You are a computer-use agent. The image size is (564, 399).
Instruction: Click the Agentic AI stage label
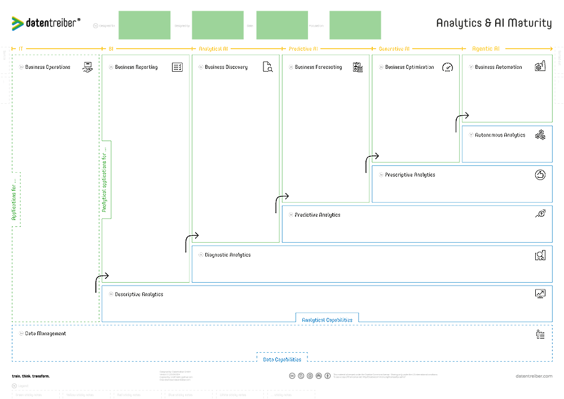[x=486, y=49]
